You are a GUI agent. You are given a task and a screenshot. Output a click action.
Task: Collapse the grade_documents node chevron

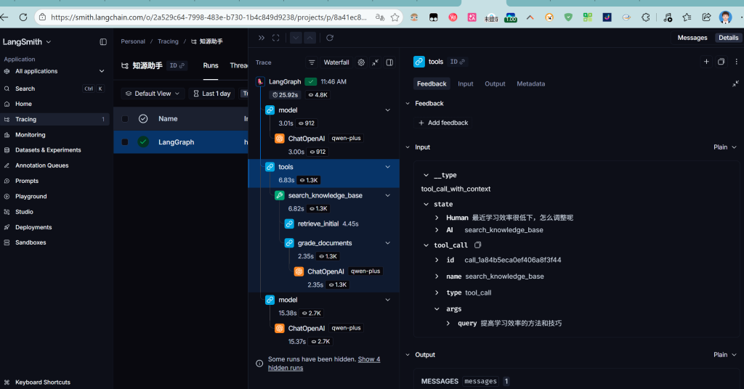388,243
